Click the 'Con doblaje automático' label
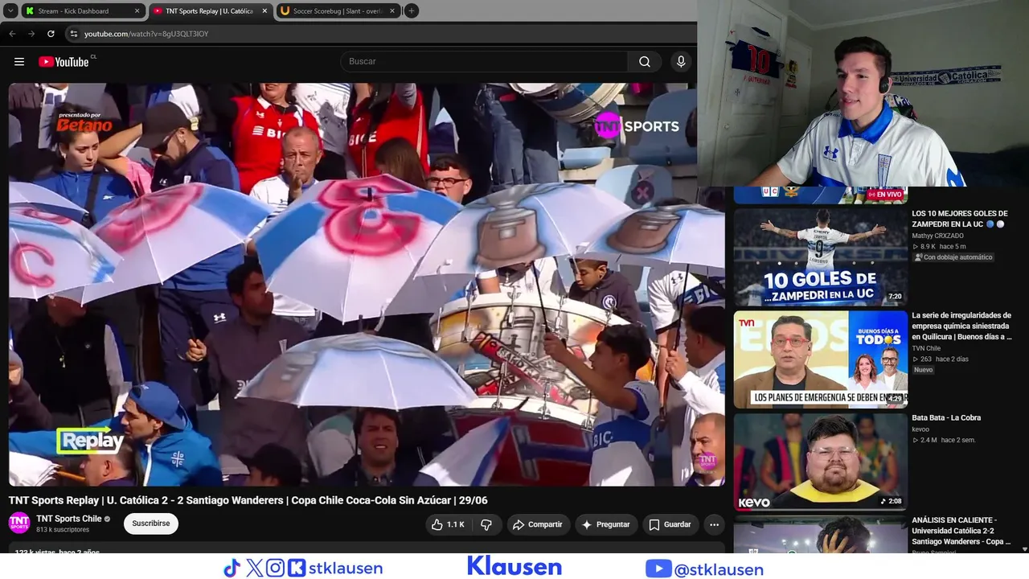This screenshot has height=579, width=1029. point(953,257)
